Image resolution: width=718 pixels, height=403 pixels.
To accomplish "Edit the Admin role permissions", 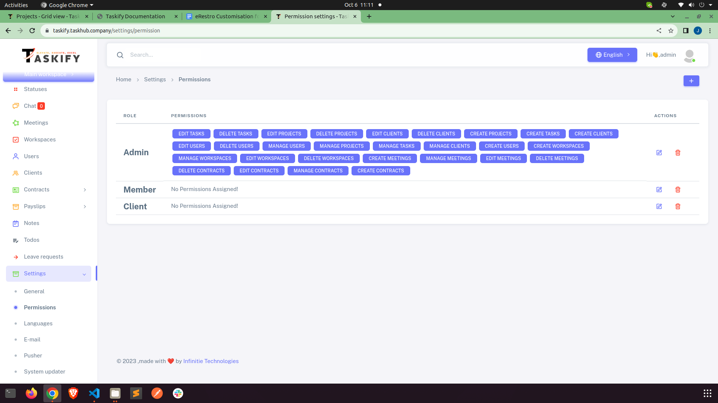I will click(x=659, y=153).
